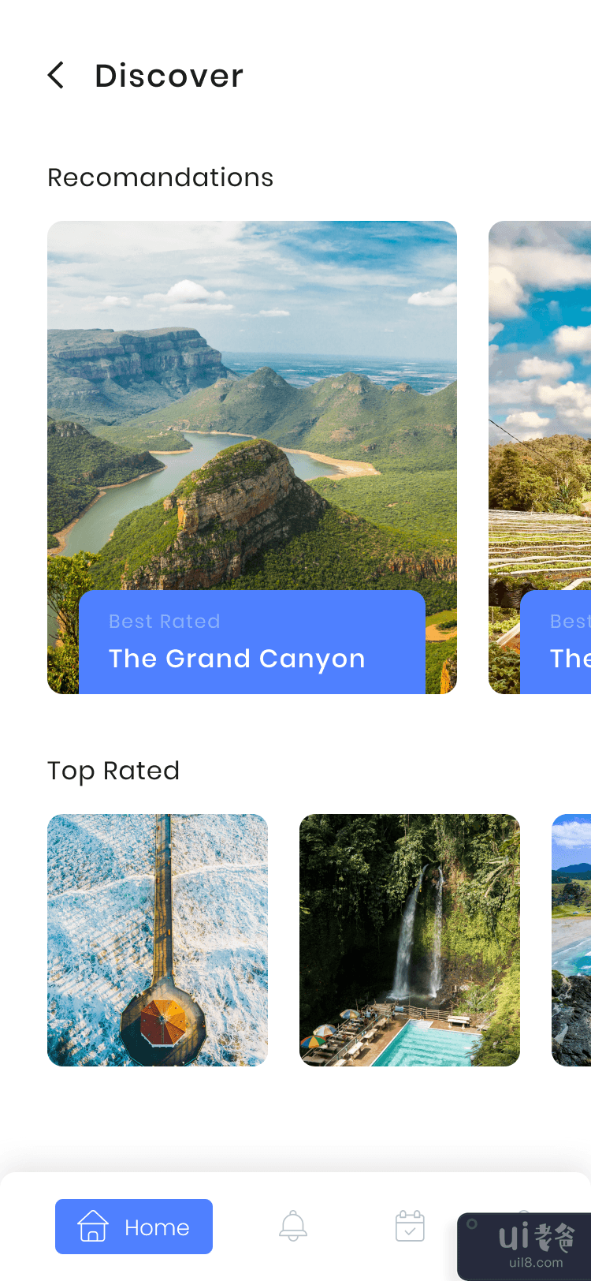Tap the blue label on second recommendation card

[x=556, y=642]
